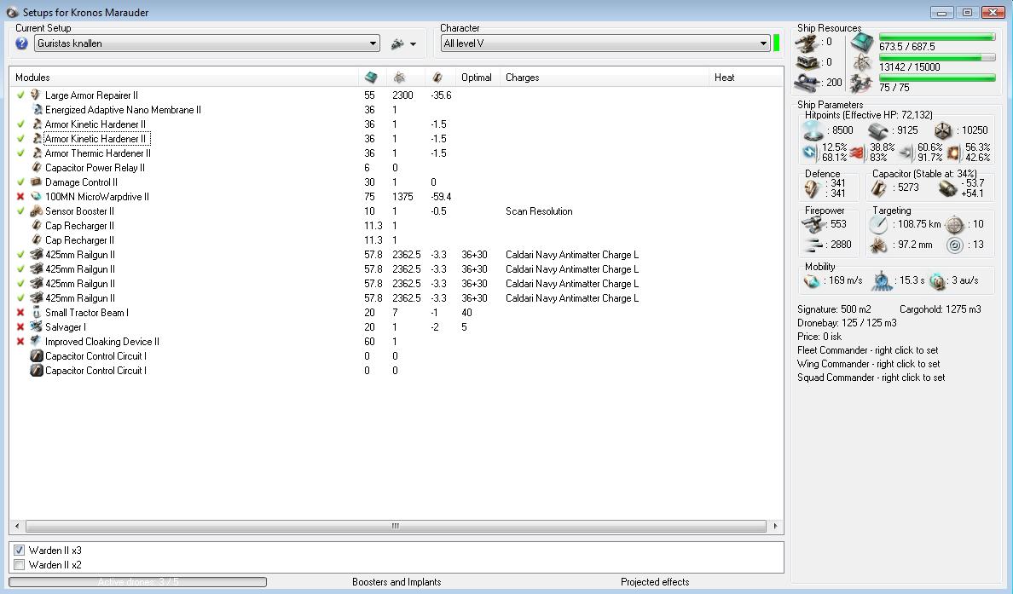Click Improved Cloaking Device II icon
Image resolution: width=1013 pixels, height=594 pixels.
click(36, 342)
